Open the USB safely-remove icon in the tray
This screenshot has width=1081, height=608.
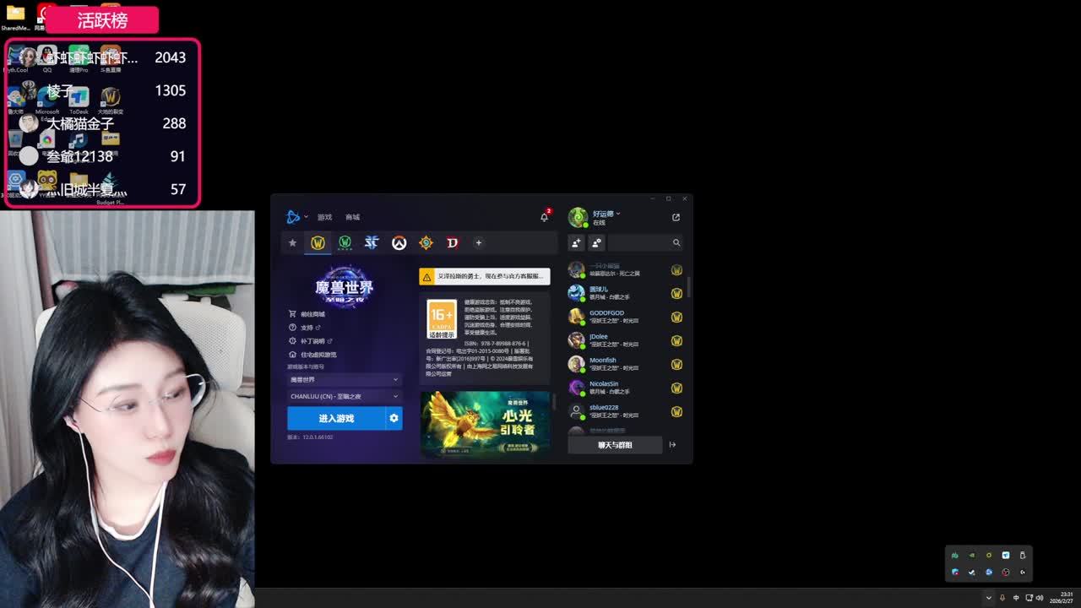tap(1023, 556)
